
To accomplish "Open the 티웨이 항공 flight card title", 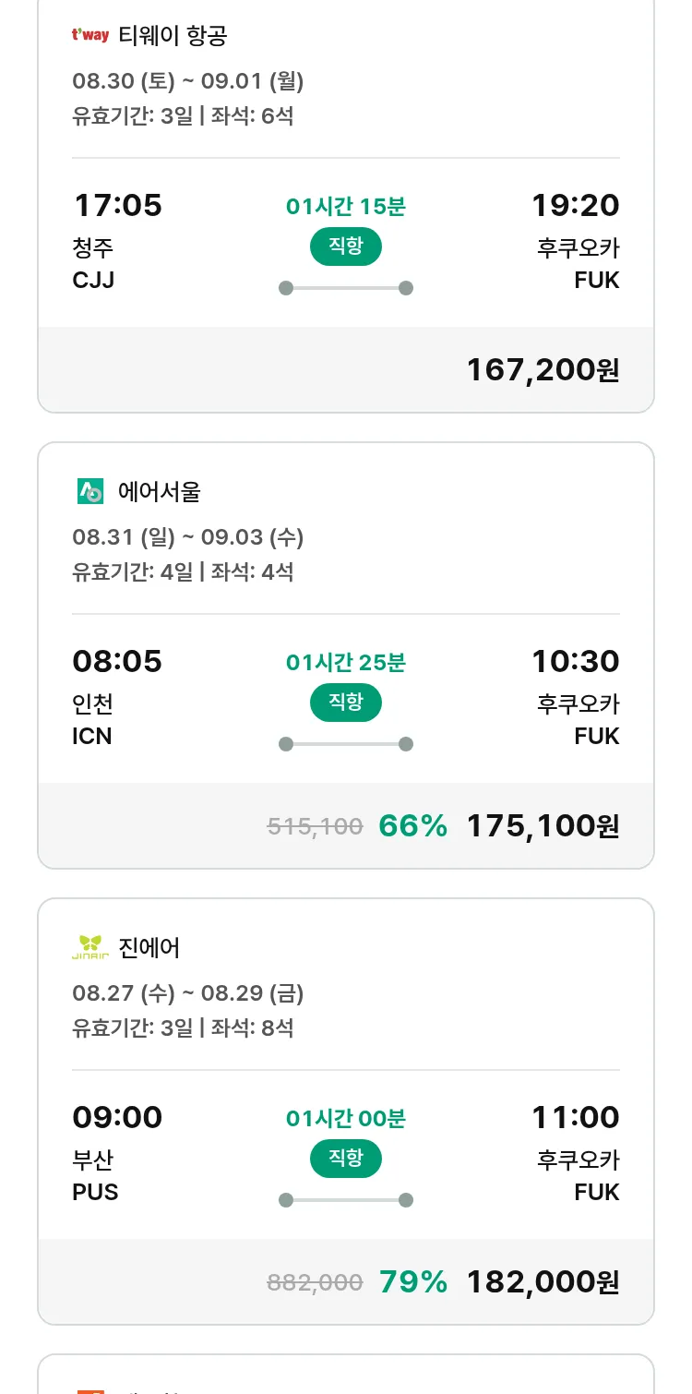I will click(173, 36).
